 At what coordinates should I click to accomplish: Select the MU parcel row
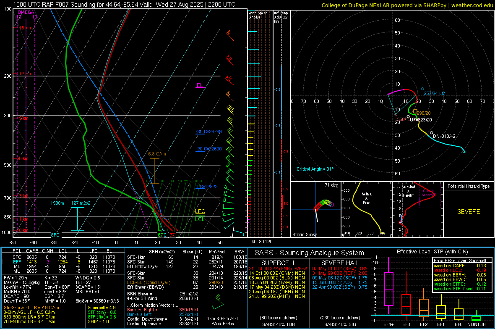63,271
